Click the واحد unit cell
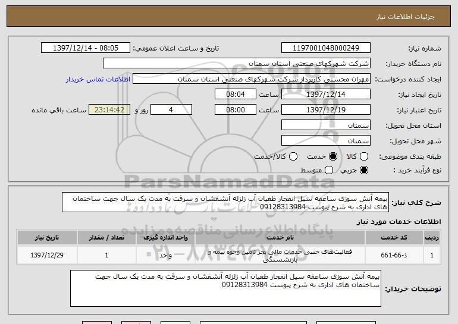The image size is (458, 324). [x=165, y=255]
